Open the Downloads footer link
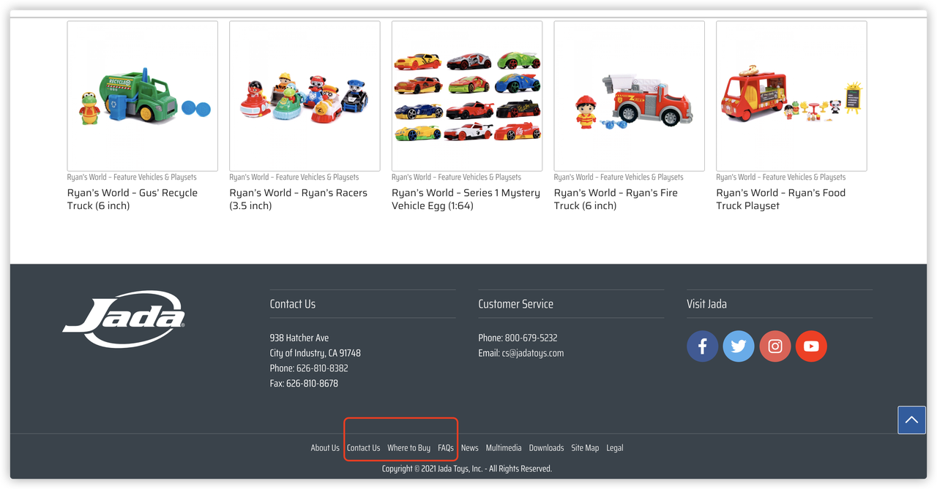The width and height of the screenshot is (937, 489). (546, 448)
